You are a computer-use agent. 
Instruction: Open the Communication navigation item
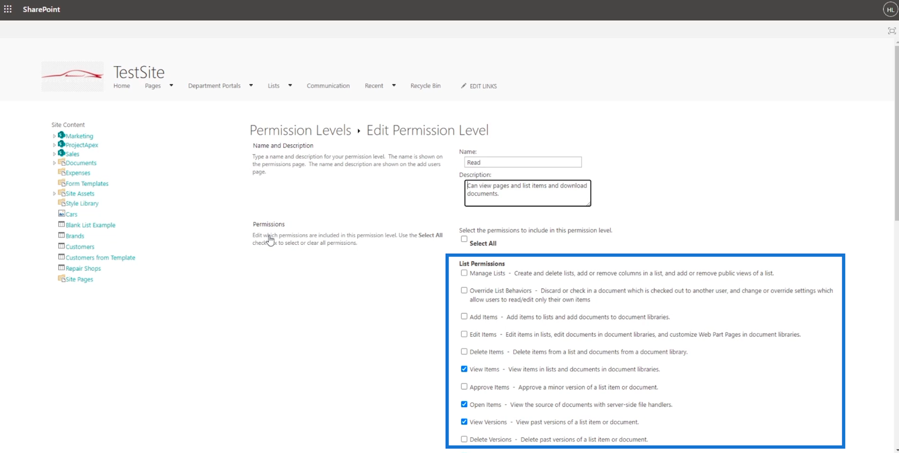pyautogui.click(x=328, y=86)
